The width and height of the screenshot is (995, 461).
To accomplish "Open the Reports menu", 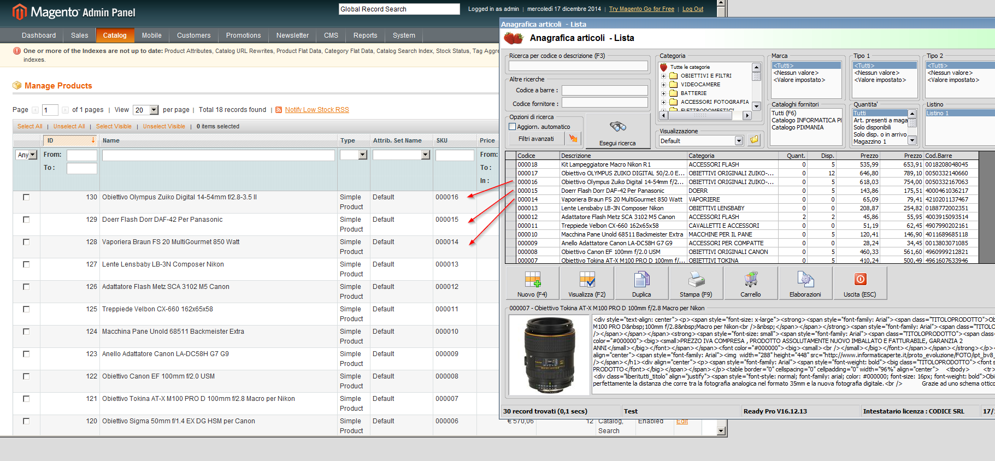I will (x=366, y=36).
